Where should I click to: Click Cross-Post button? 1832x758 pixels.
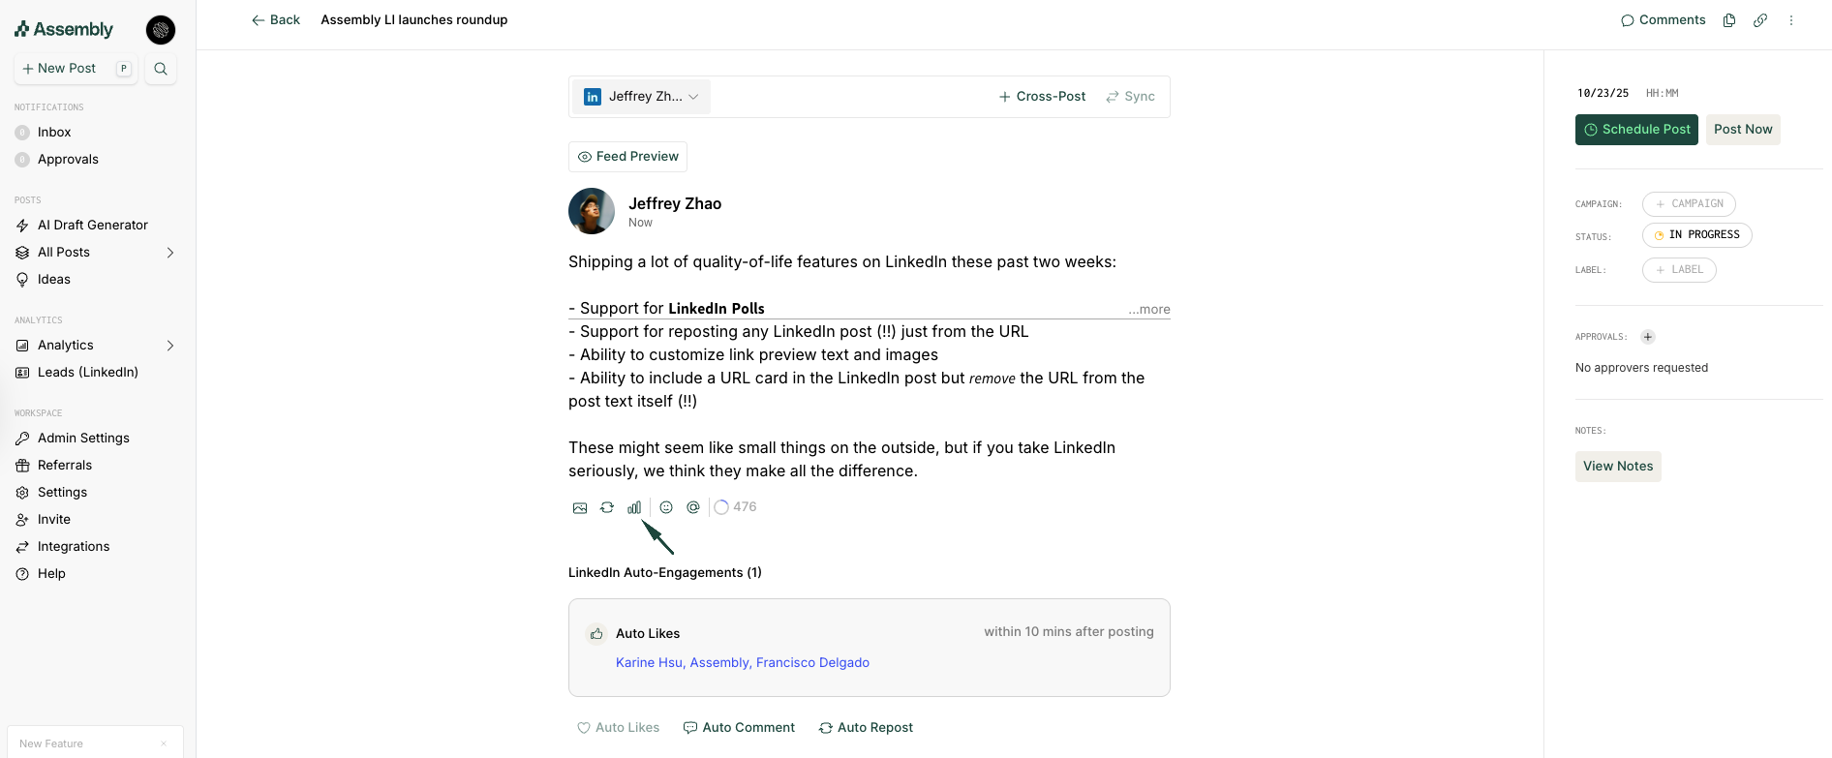pyautogui.click(x=1042, y=97)
